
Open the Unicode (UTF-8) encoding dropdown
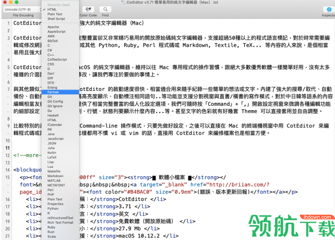click(x=23, y=9)
